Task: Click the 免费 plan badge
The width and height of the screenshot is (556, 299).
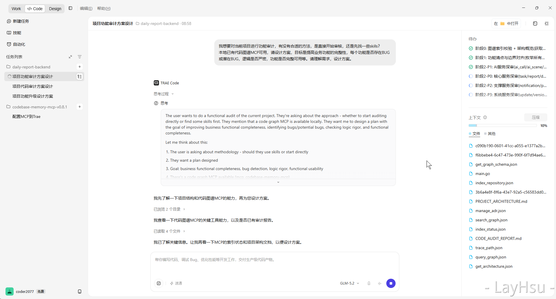Action: tap(41, 291)
